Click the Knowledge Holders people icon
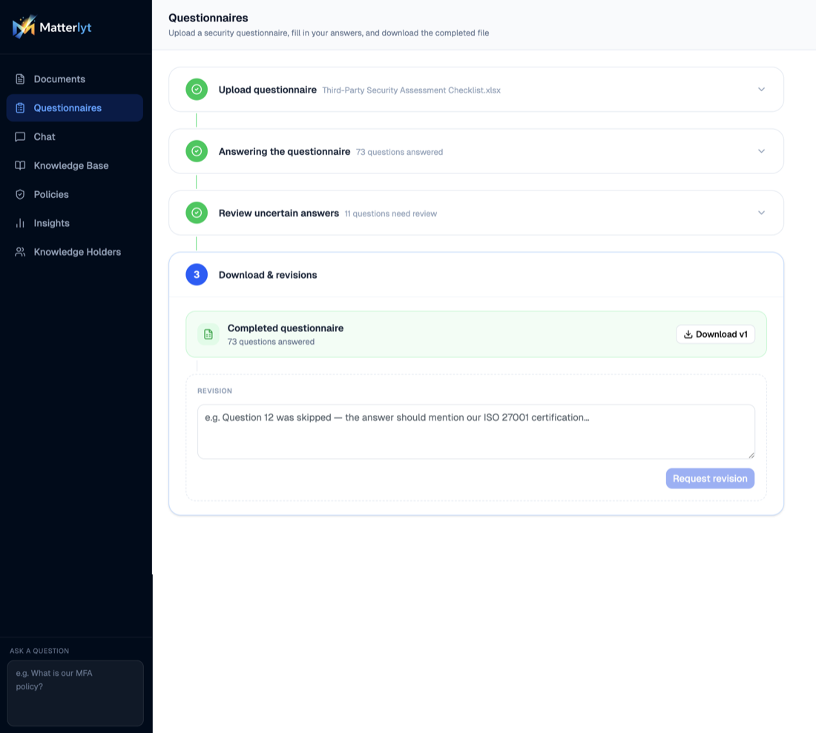816x733 pixels. (x=20, y=251)
